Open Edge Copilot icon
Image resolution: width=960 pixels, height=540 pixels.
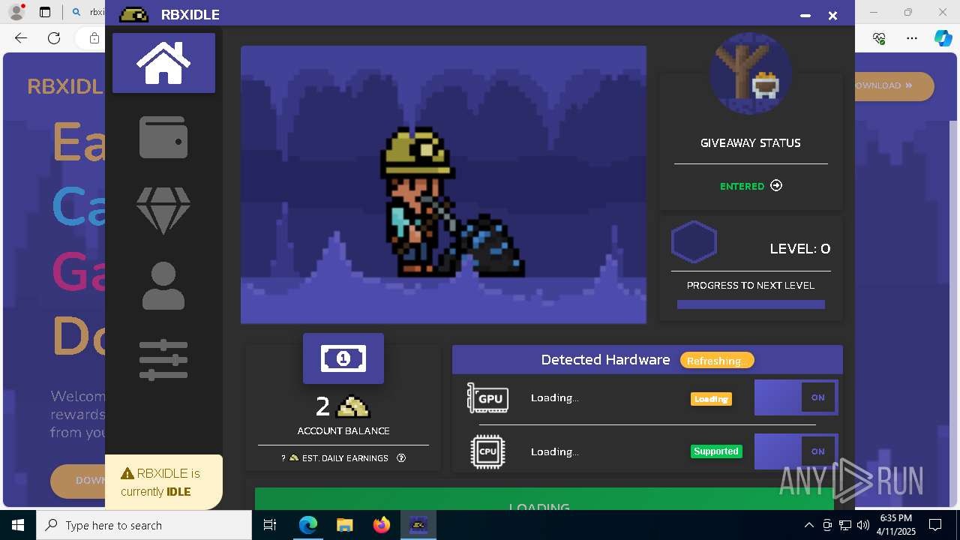pos(943,38)
